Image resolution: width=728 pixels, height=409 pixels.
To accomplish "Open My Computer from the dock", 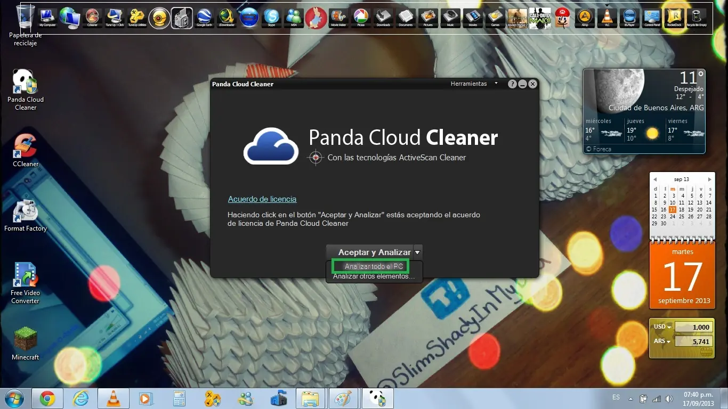I will [47, 18].
